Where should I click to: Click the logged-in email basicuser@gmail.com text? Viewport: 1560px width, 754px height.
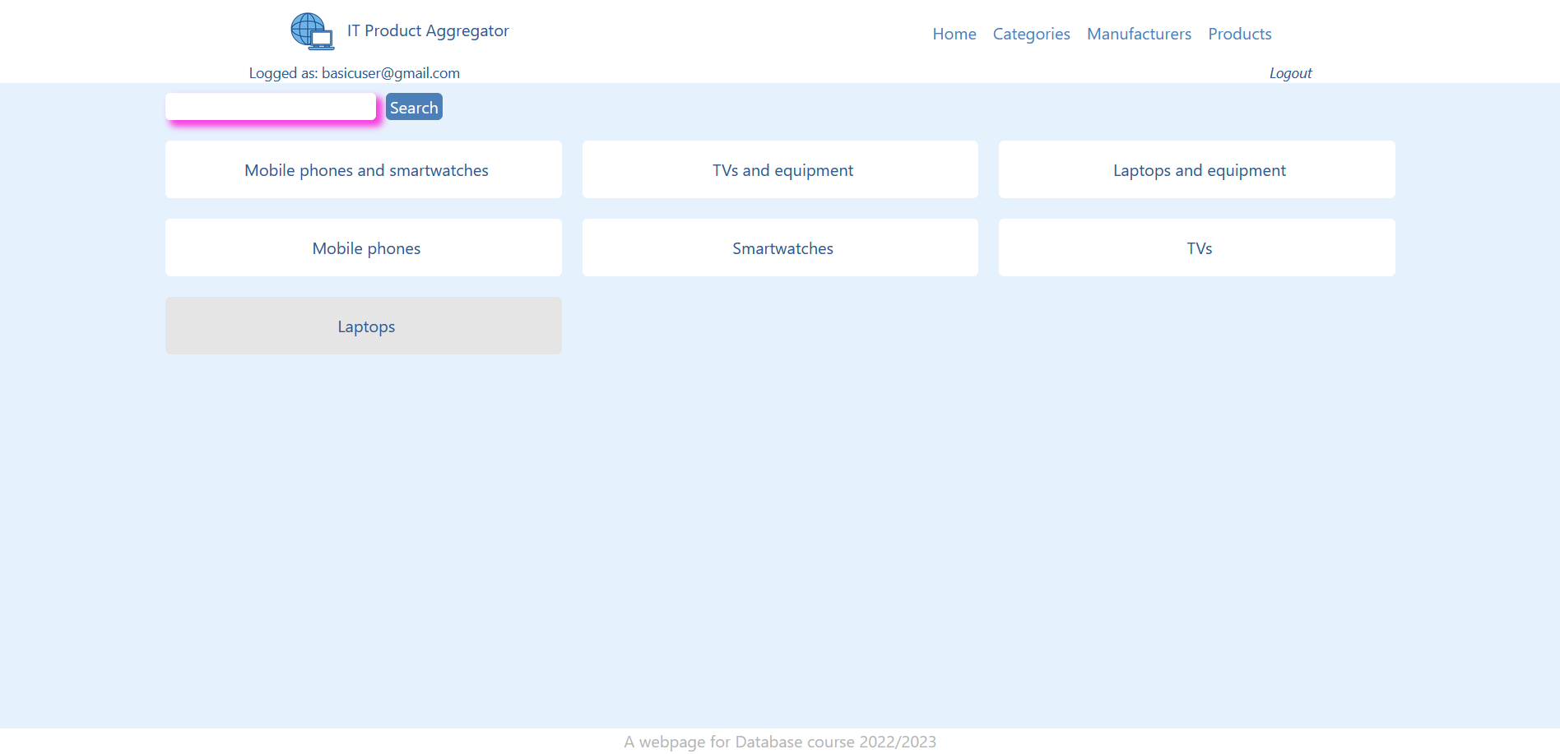click(x=390, y=73)
